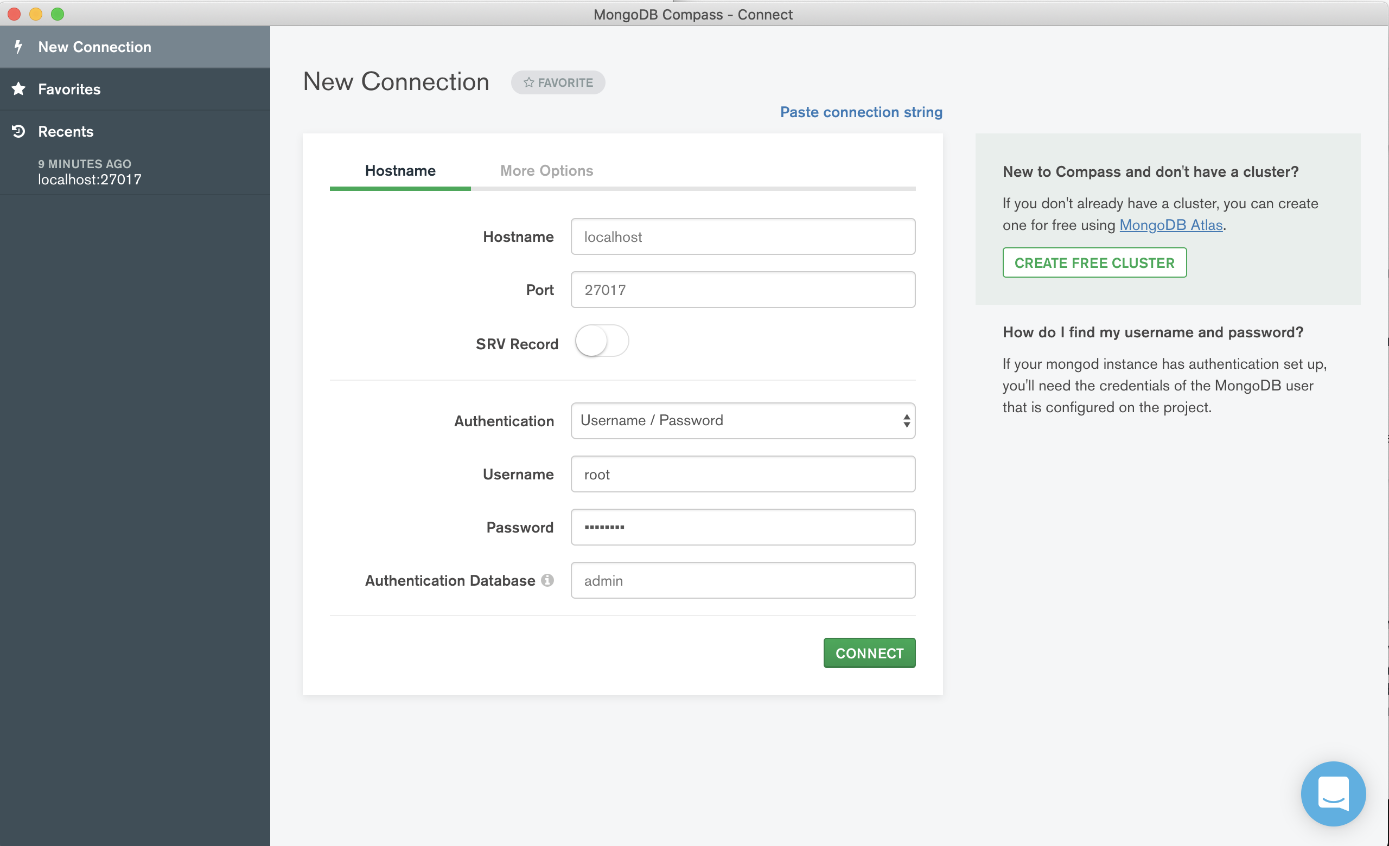The image size is (1389, 846).
Task: Open the Authentication method dropdown
Action: click(742, 421)
